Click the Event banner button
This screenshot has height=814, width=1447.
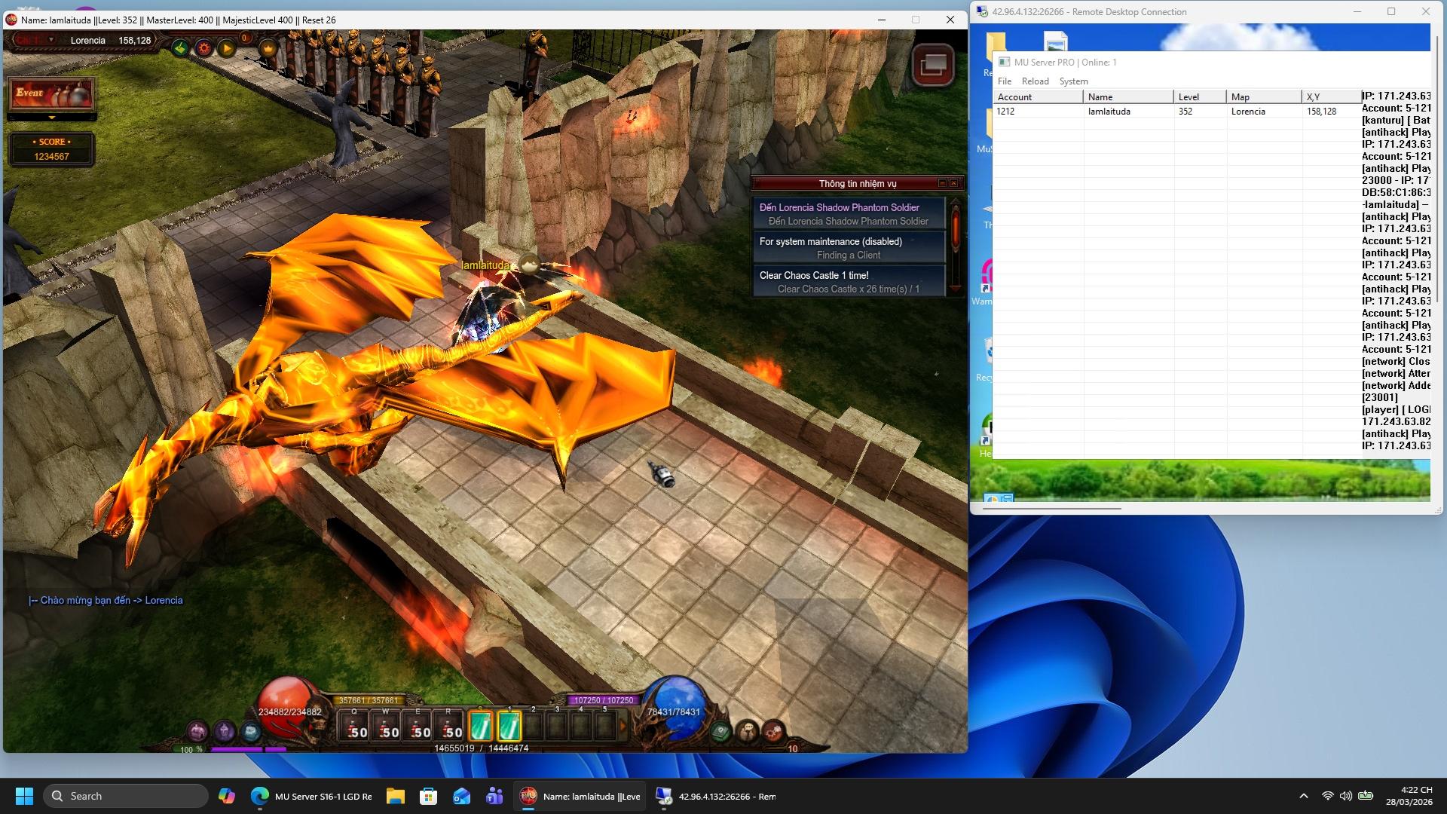[51, 93]
